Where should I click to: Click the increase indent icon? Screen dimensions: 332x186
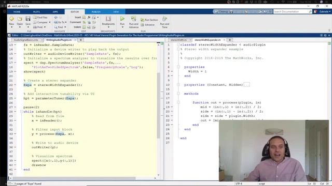click(x=89, y=27)
